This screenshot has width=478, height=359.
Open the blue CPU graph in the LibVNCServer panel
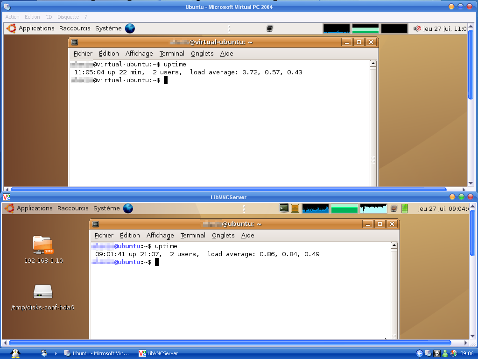click(315, 208)
